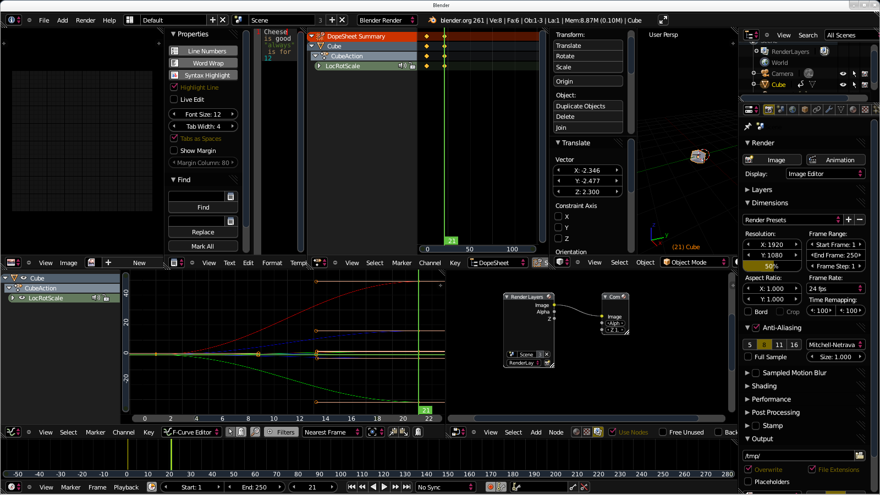The image size is (880, 495).
Task: Open the Object properties tab cube icon
Action: pyautogui.click(x=805, y=109)
